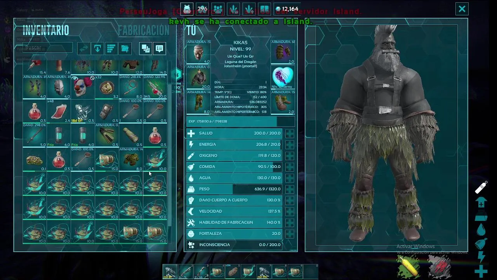The height and width of the screenshot is (280, 497).
Task: Select hotbar slot 1 cryopod
Action: [170, 271]
